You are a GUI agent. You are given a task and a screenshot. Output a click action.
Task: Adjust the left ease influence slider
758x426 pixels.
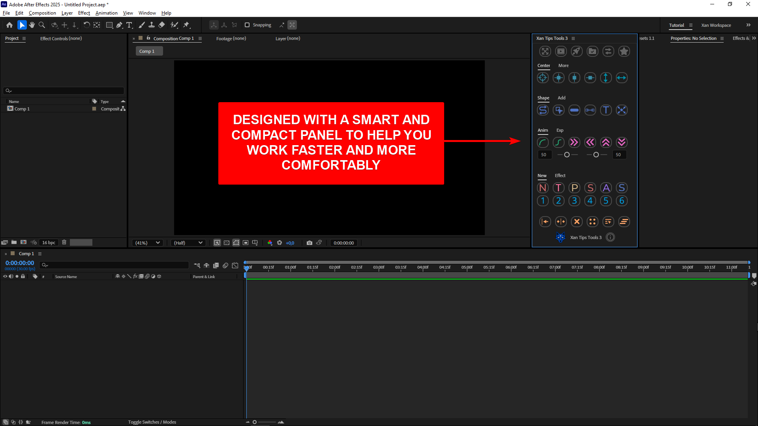tap(567, 155)
